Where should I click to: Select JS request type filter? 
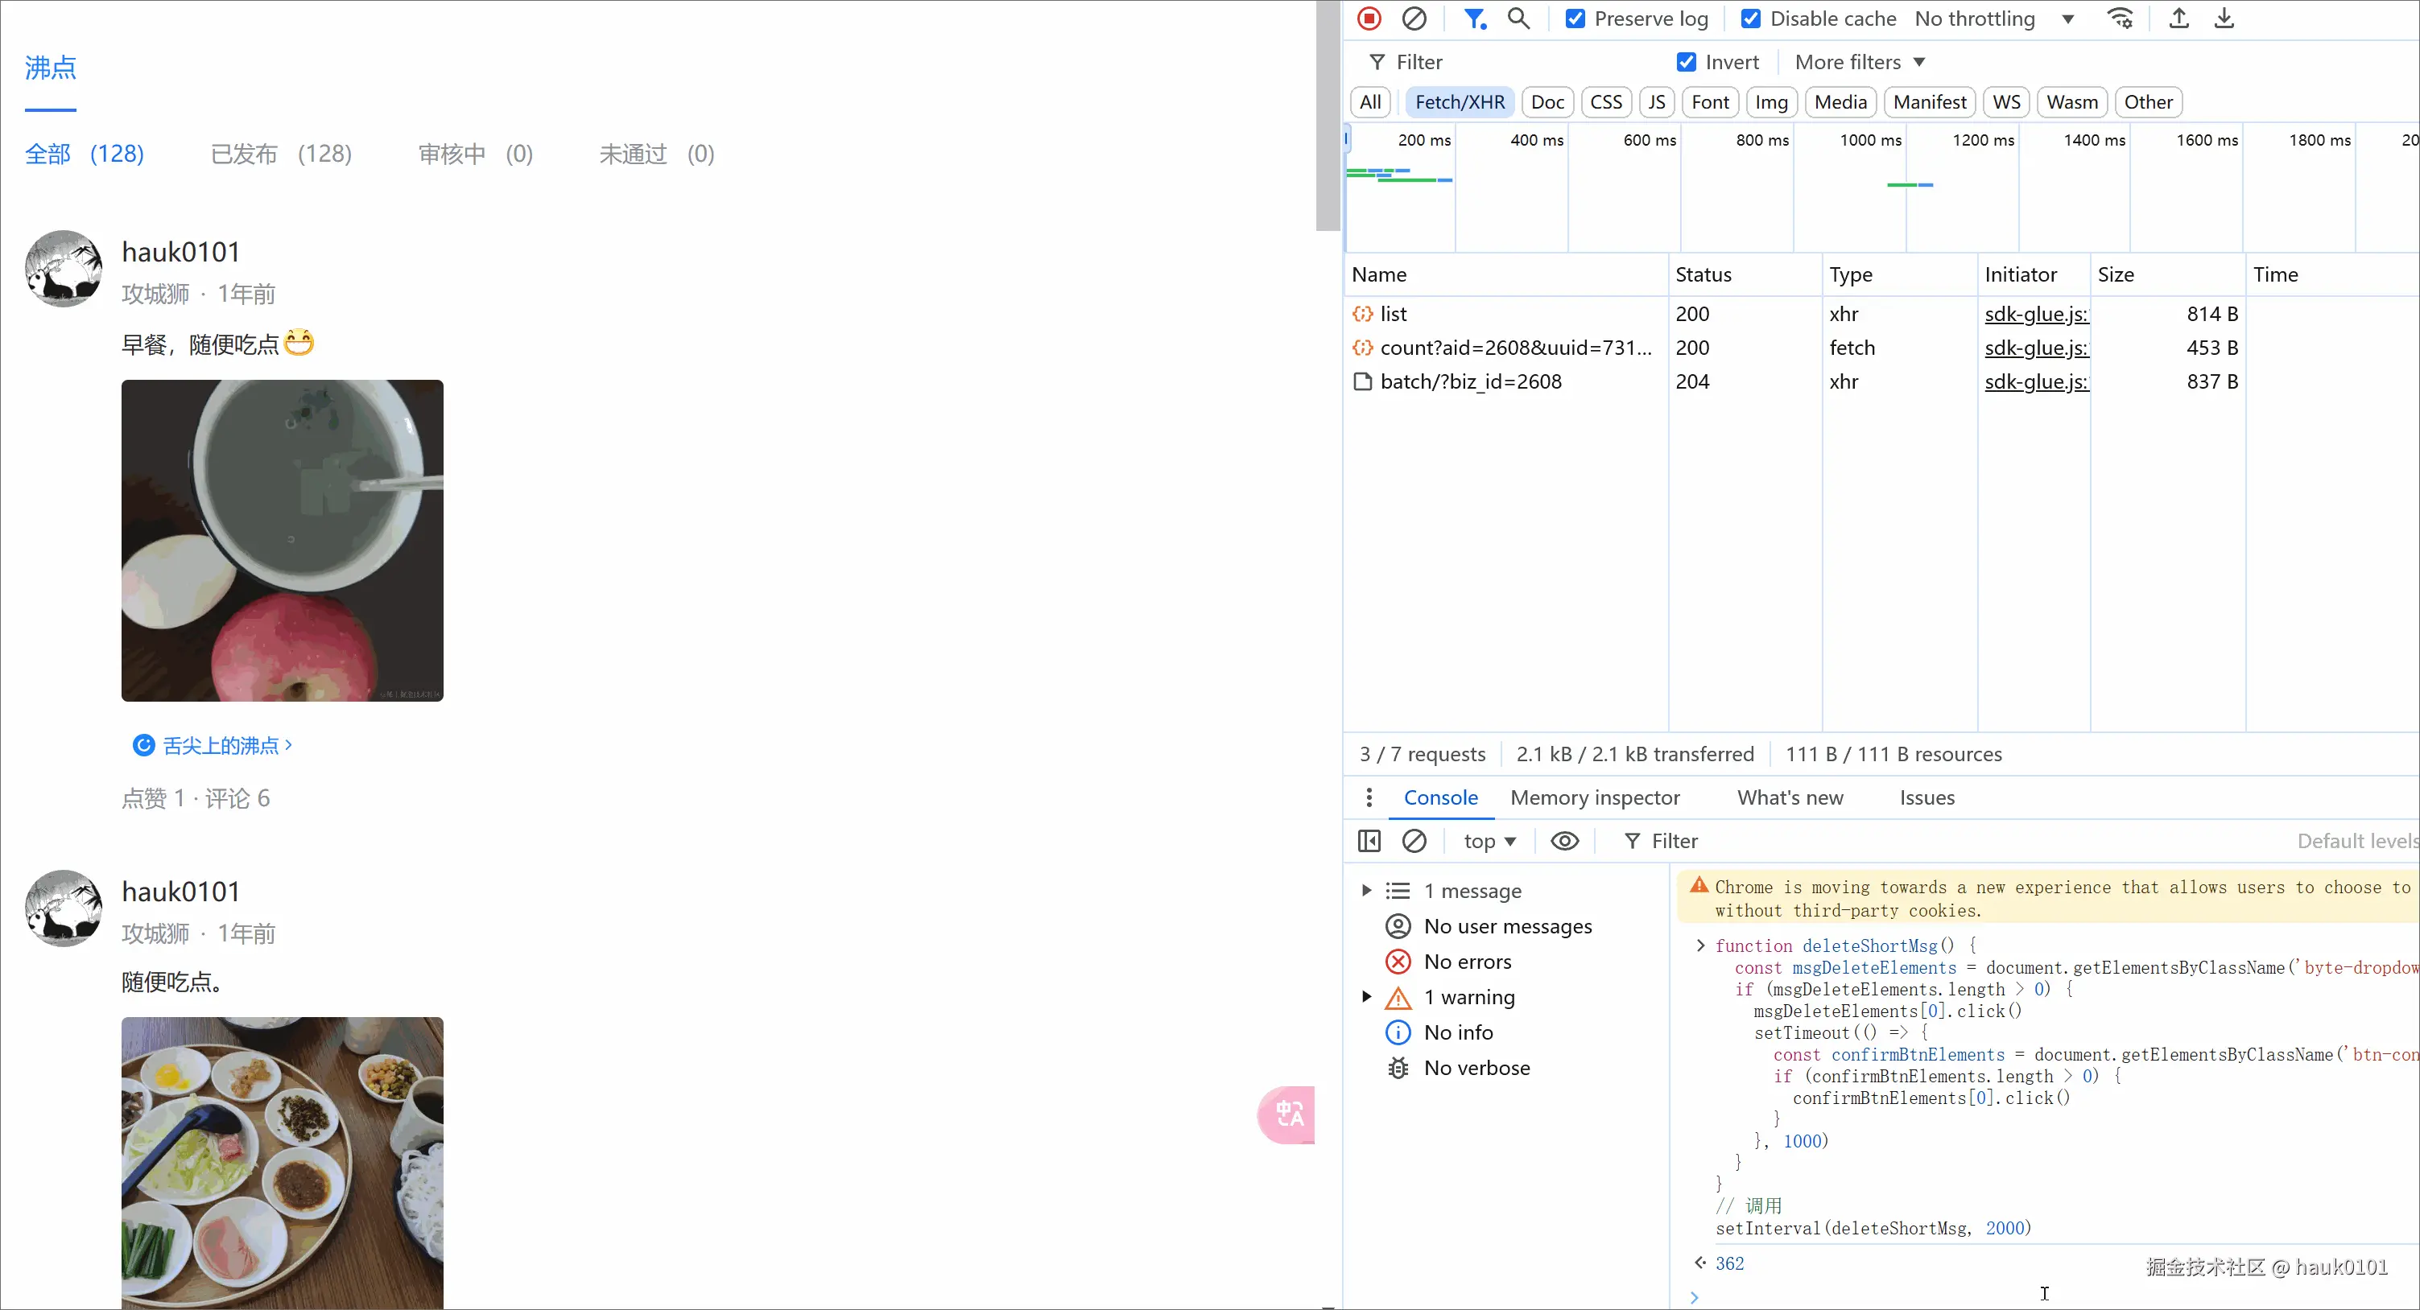click(x=1656, y=102)
